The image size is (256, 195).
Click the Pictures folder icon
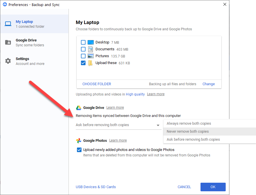pyautogui.click(x=91, y=56)
